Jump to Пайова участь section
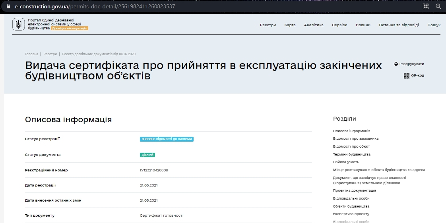The image size is (446, 223). (346, 162)
